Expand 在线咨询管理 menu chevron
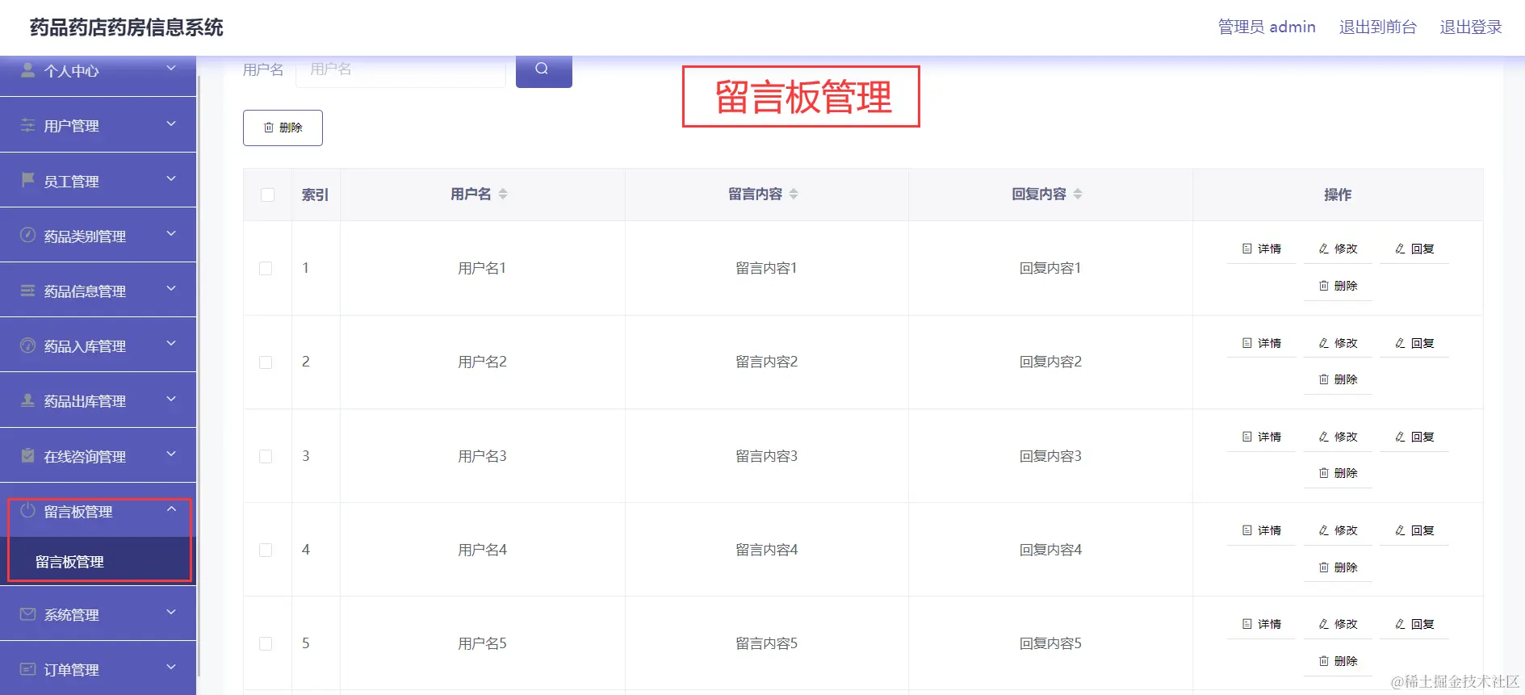This screenshot has height=695, width=1525. [171, 454]
